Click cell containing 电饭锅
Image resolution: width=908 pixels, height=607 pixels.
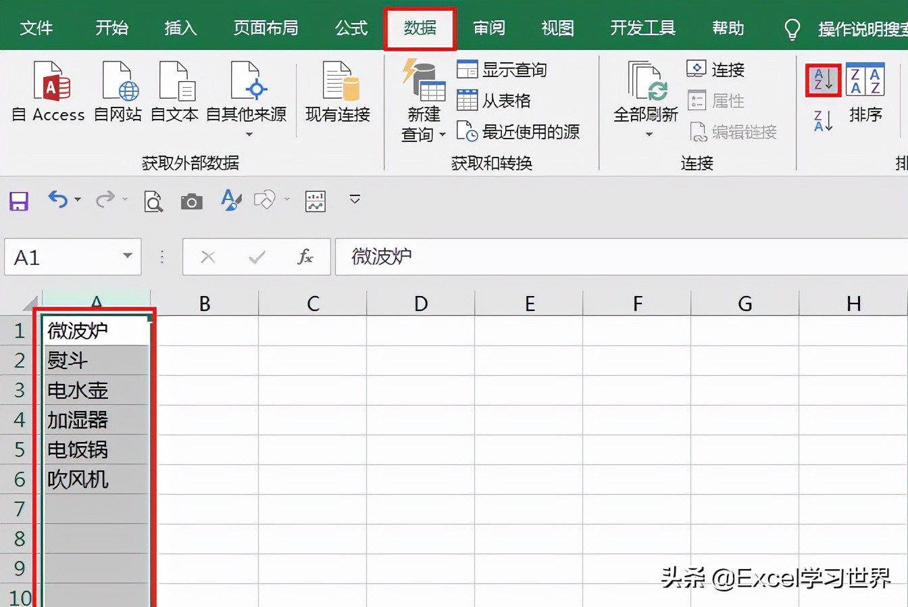click(96, 450)
